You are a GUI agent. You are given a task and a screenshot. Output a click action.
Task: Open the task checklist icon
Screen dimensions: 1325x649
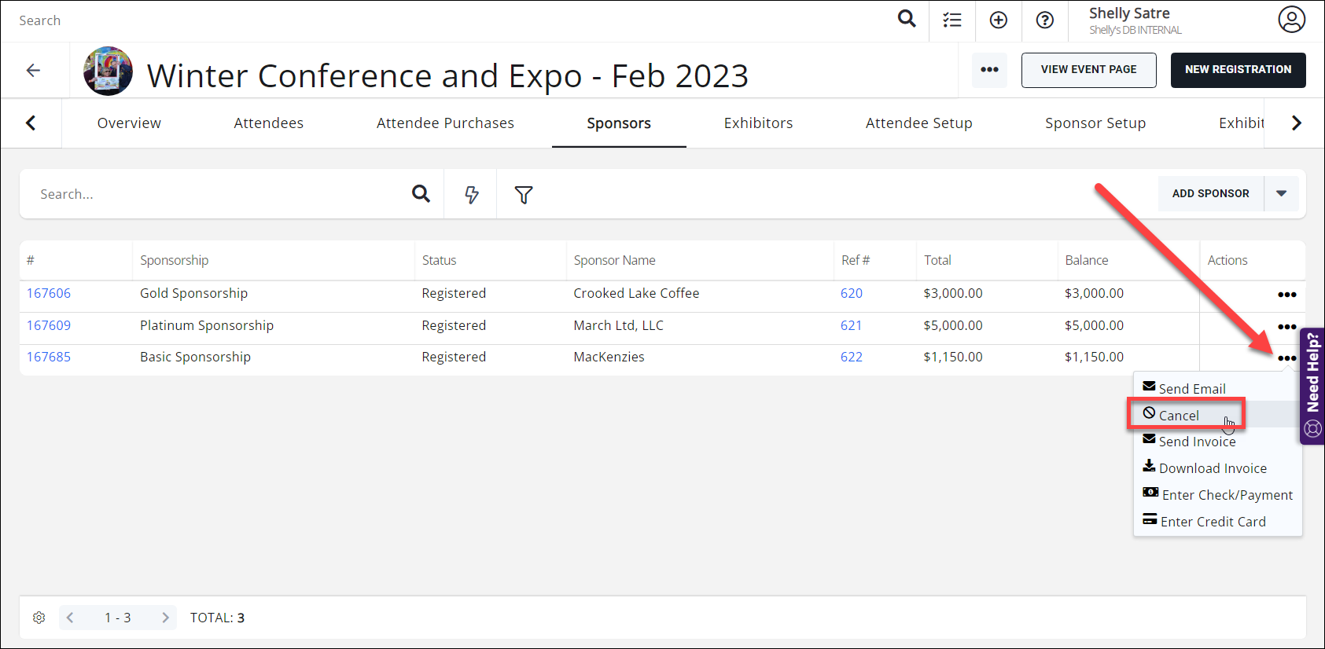click(952, 20)
